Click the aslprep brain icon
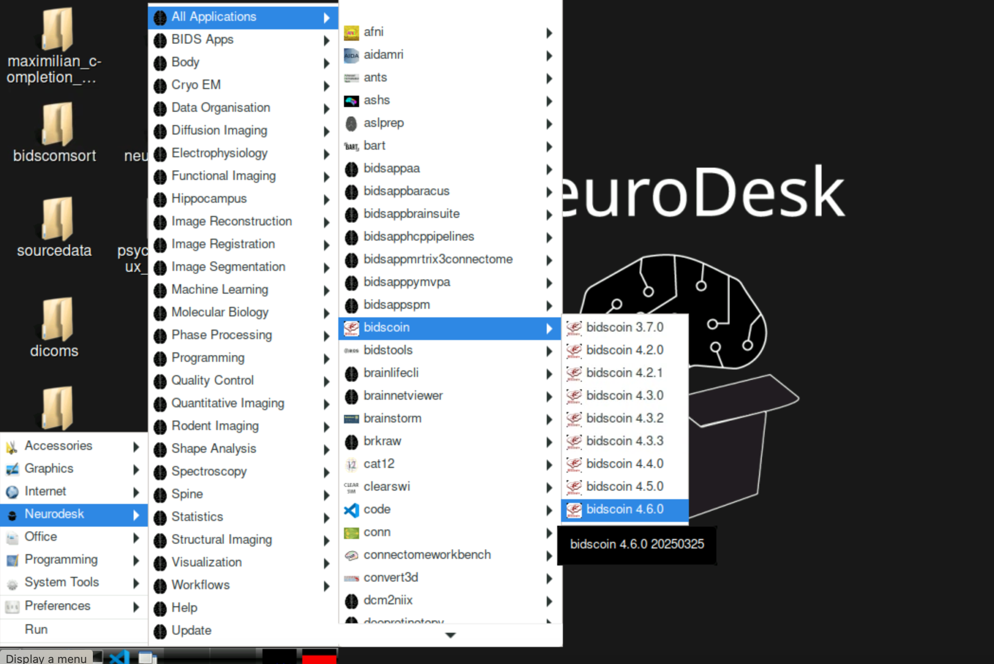Screen dimensions: 994x664 click(351, 124)
